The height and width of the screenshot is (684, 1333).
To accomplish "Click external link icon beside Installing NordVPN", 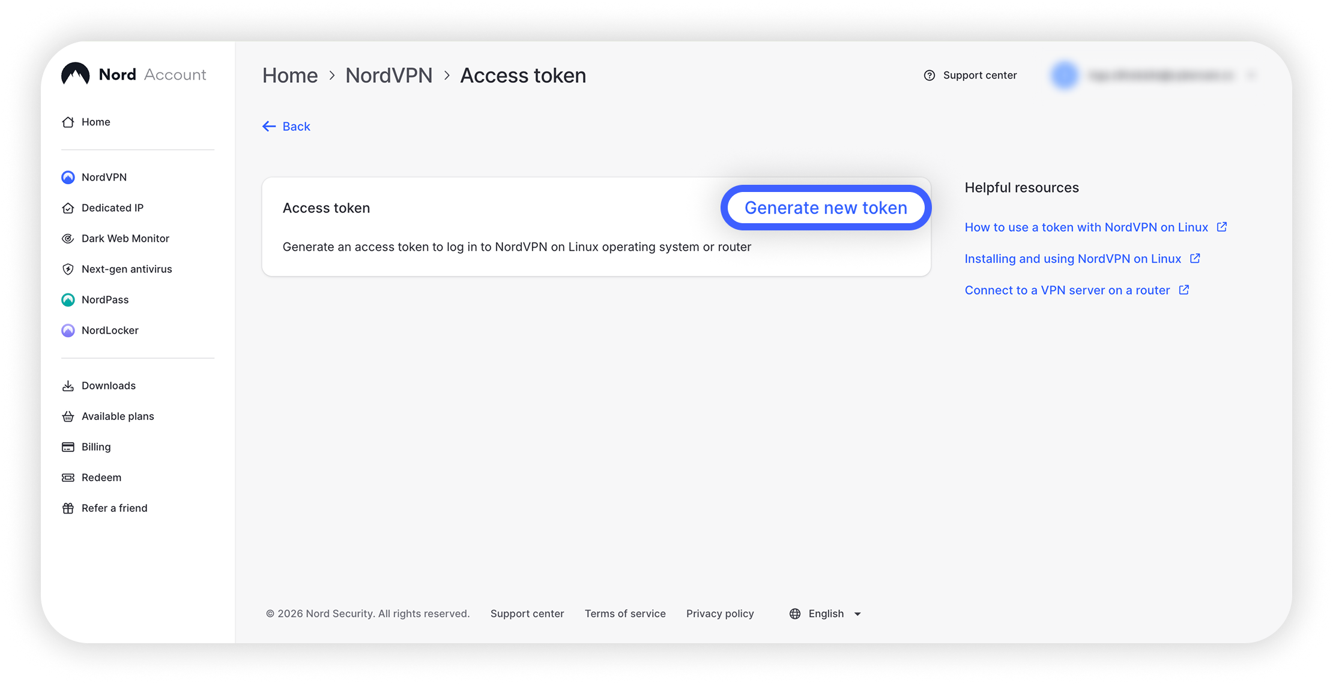I will click(x=1195, y=258).
